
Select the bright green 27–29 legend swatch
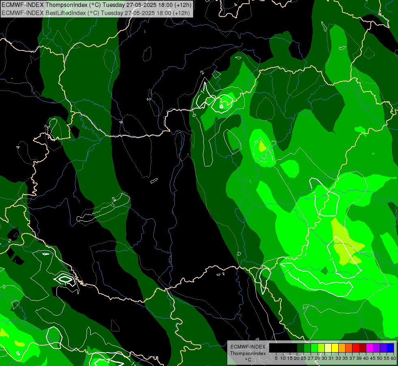pos(314,348)
